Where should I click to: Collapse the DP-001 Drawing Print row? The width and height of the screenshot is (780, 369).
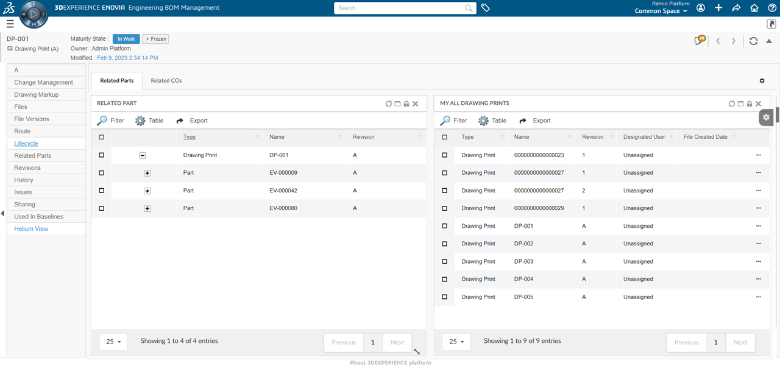point(143,156)
